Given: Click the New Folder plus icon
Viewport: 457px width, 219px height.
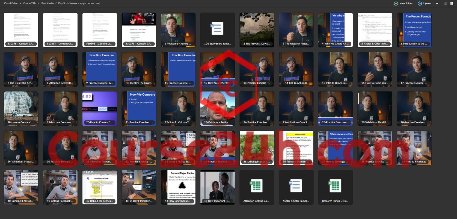Looking at the screenshot, I should (396, 4).
